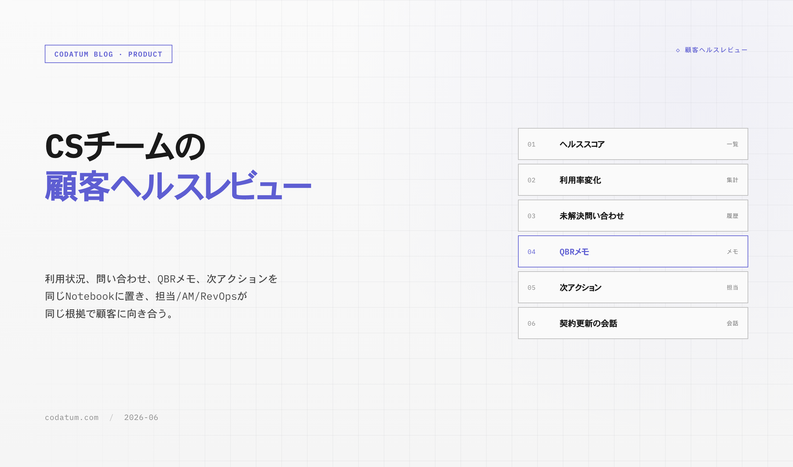Open the 03 未解決問い合わせ row

click(633, 216)
